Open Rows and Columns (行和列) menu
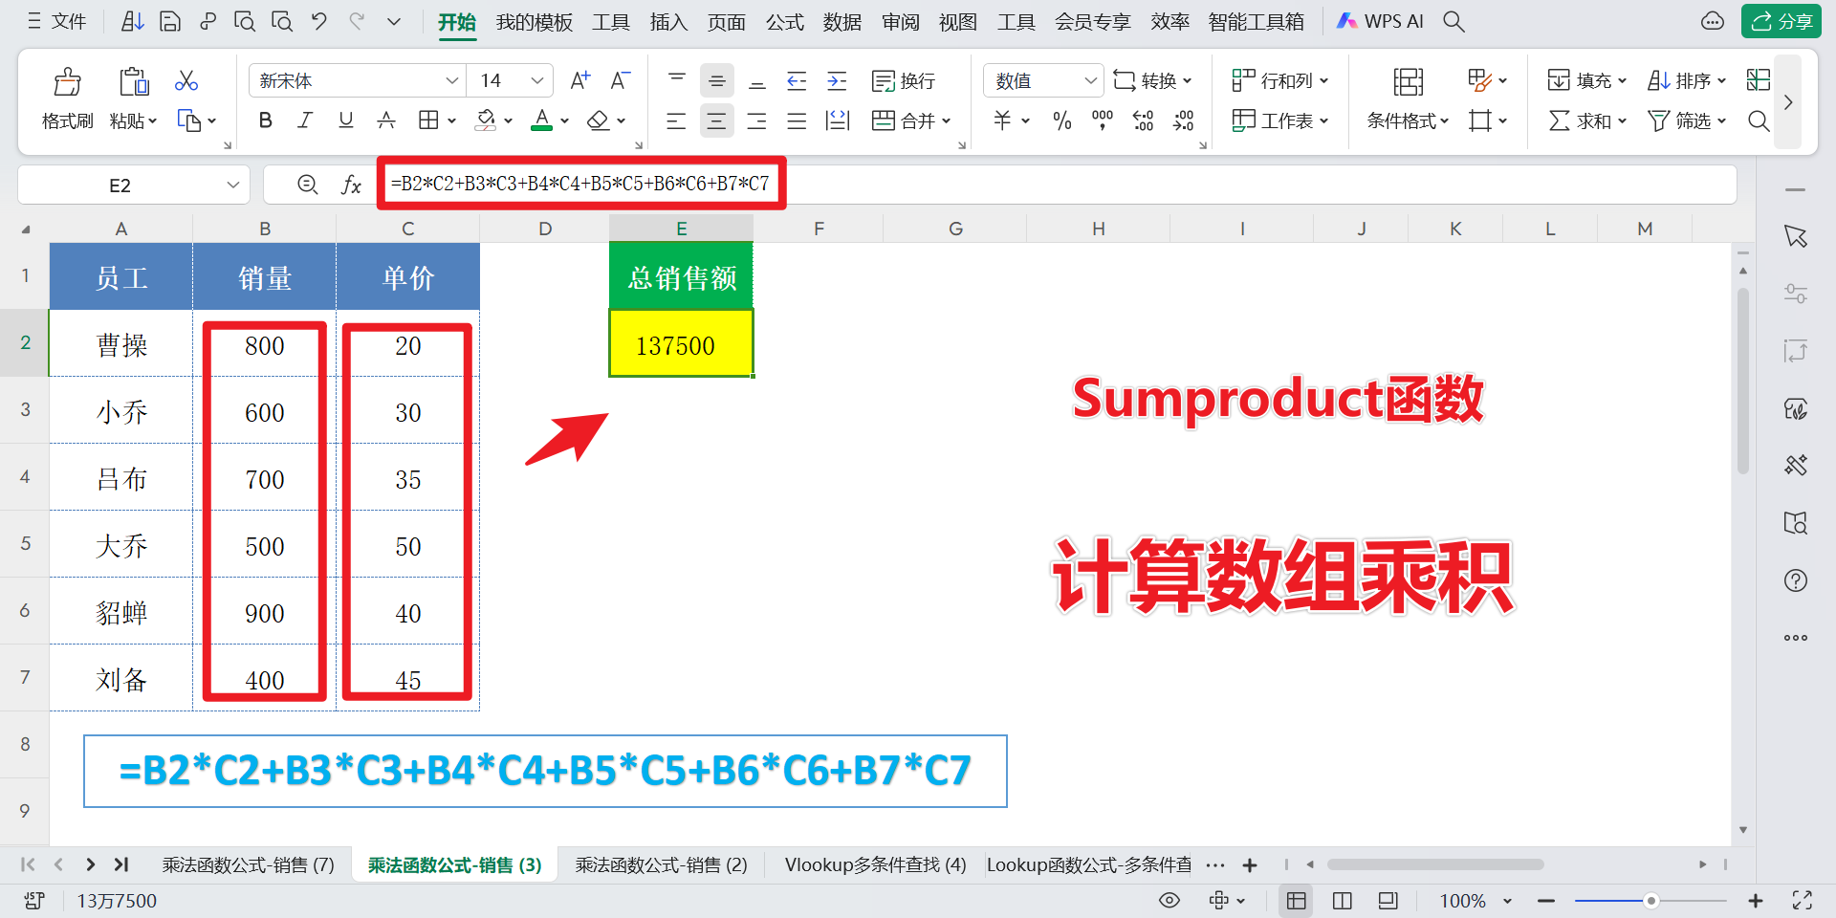 click(x=1279, y=81)
